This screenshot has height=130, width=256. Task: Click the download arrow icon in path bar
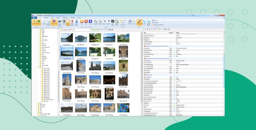point(110,29)
